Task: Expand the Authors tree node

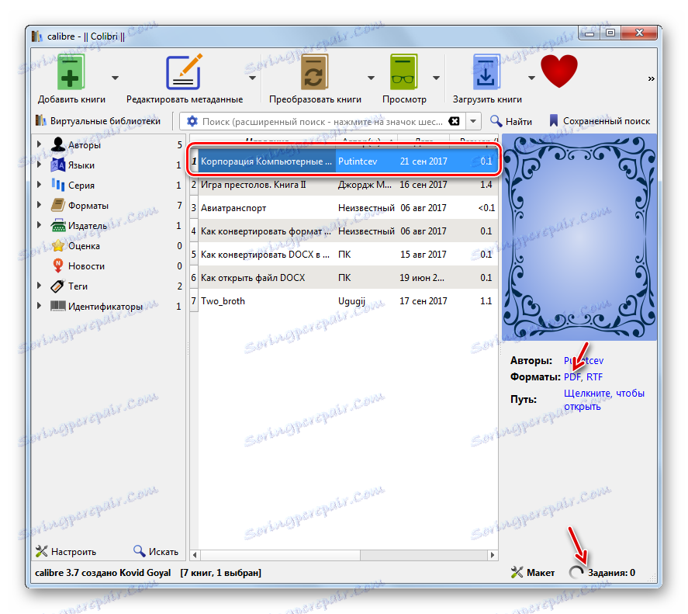Action: 39,144
